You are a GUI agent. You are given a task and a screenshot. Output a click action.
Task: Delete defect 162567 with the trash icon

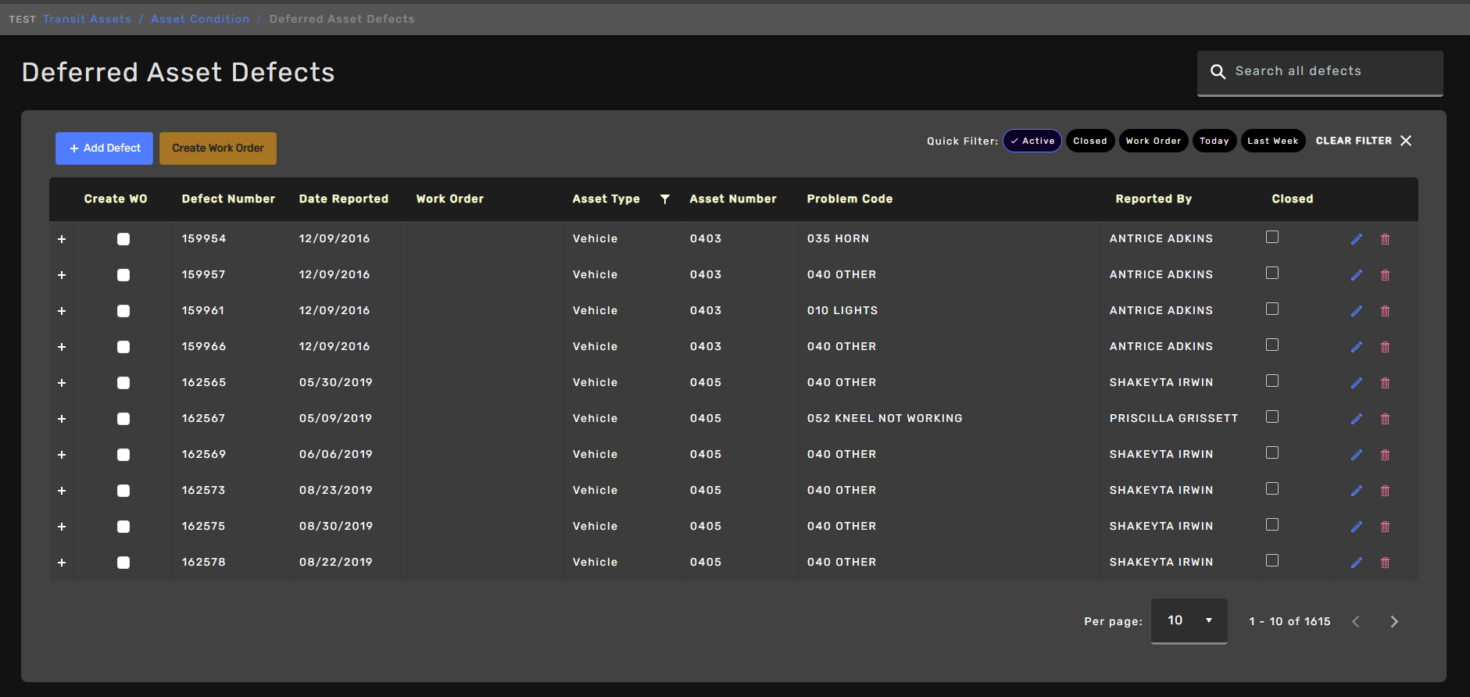(x=1385, y=419)
